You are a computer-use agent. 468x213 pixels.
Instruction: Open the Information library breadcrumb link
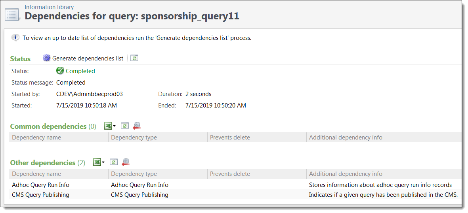click(49, 7)
